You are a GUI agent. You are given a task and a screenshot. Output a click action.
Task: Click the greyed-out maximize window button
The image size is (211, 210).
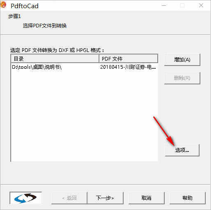[182, 5]
